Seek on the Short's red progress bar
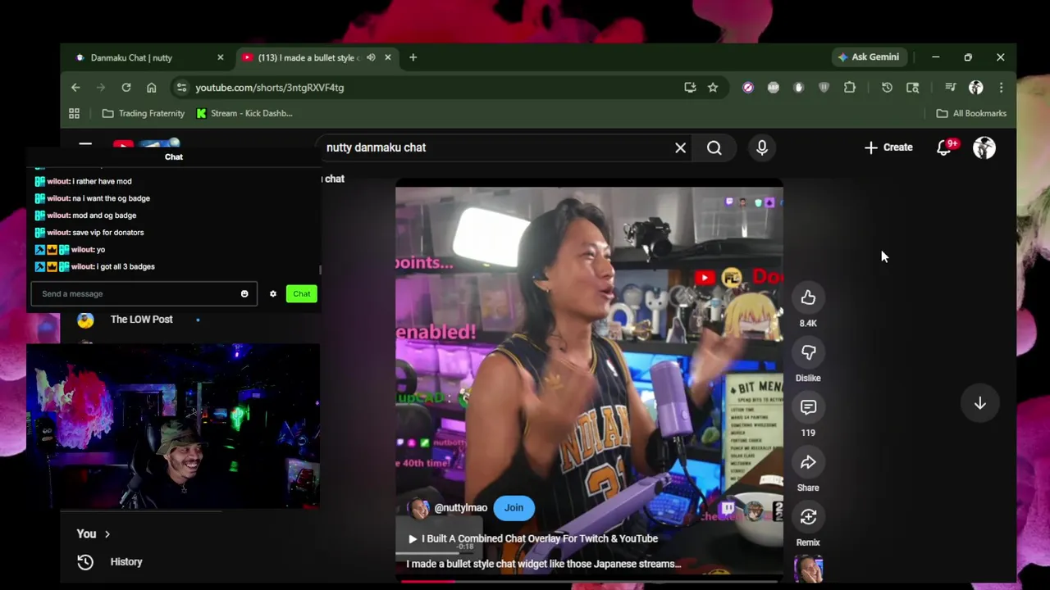 (x=589, y=581)
